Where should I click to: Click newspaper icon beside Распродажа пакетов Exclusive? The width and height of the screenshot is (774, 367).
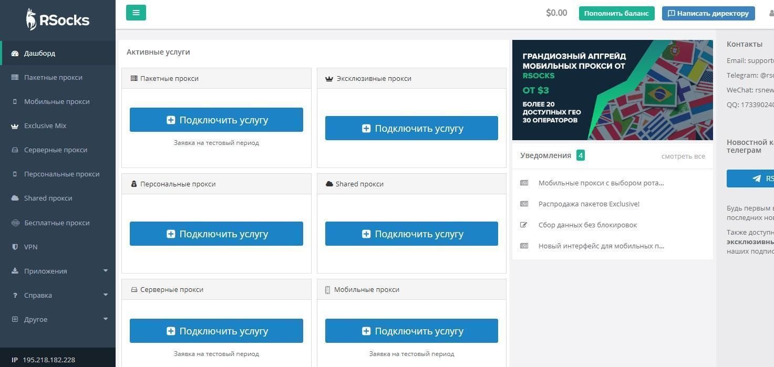pyautogui.click(x=524, y=204)
